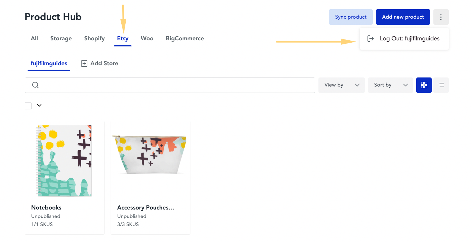
Task: Click the log out arrow icon
Action: click(371, 39)
